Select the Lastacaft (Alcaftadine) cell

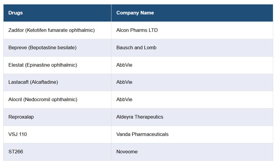[x=33, y=82]
